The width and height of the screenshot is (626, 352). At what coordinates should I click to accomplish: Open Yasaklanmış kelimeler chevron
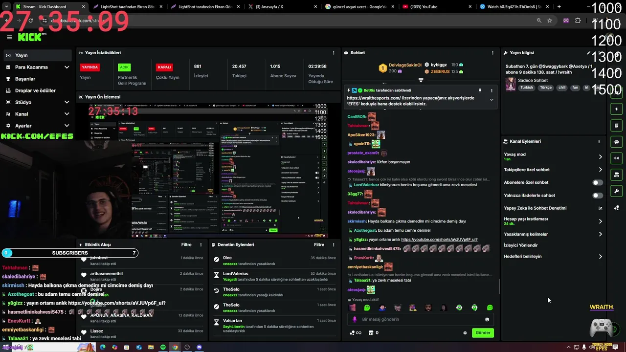pyautogui.click(x=600, y=234)
